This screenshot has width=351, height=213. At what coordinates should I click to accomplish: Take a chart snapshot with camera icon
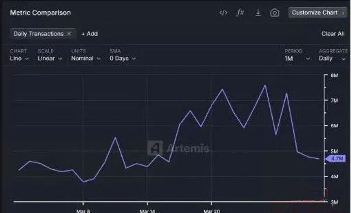[275, 13]
